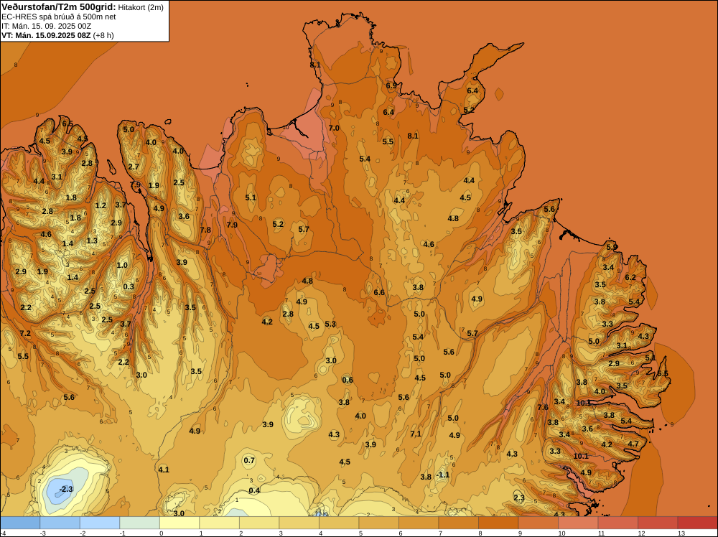Select the 0.6 temperature reading
718x537 pixels.
(x=348, y=380)
